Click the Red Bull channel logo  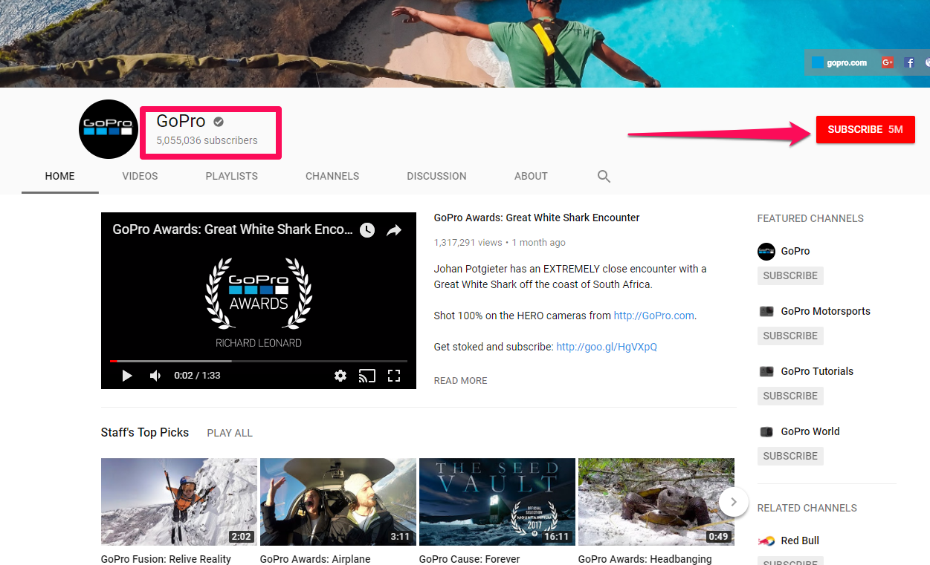(x=766, y=540)
